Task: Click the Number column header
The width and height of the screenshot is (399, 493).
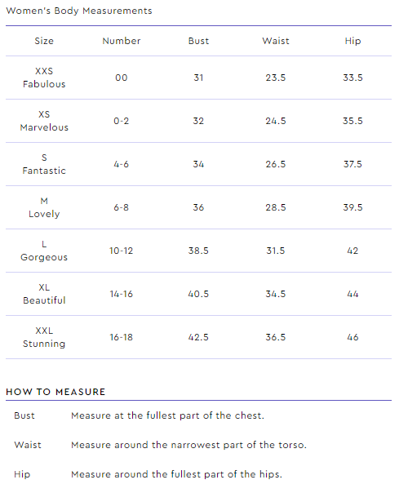Action: (x=122, y=41)
